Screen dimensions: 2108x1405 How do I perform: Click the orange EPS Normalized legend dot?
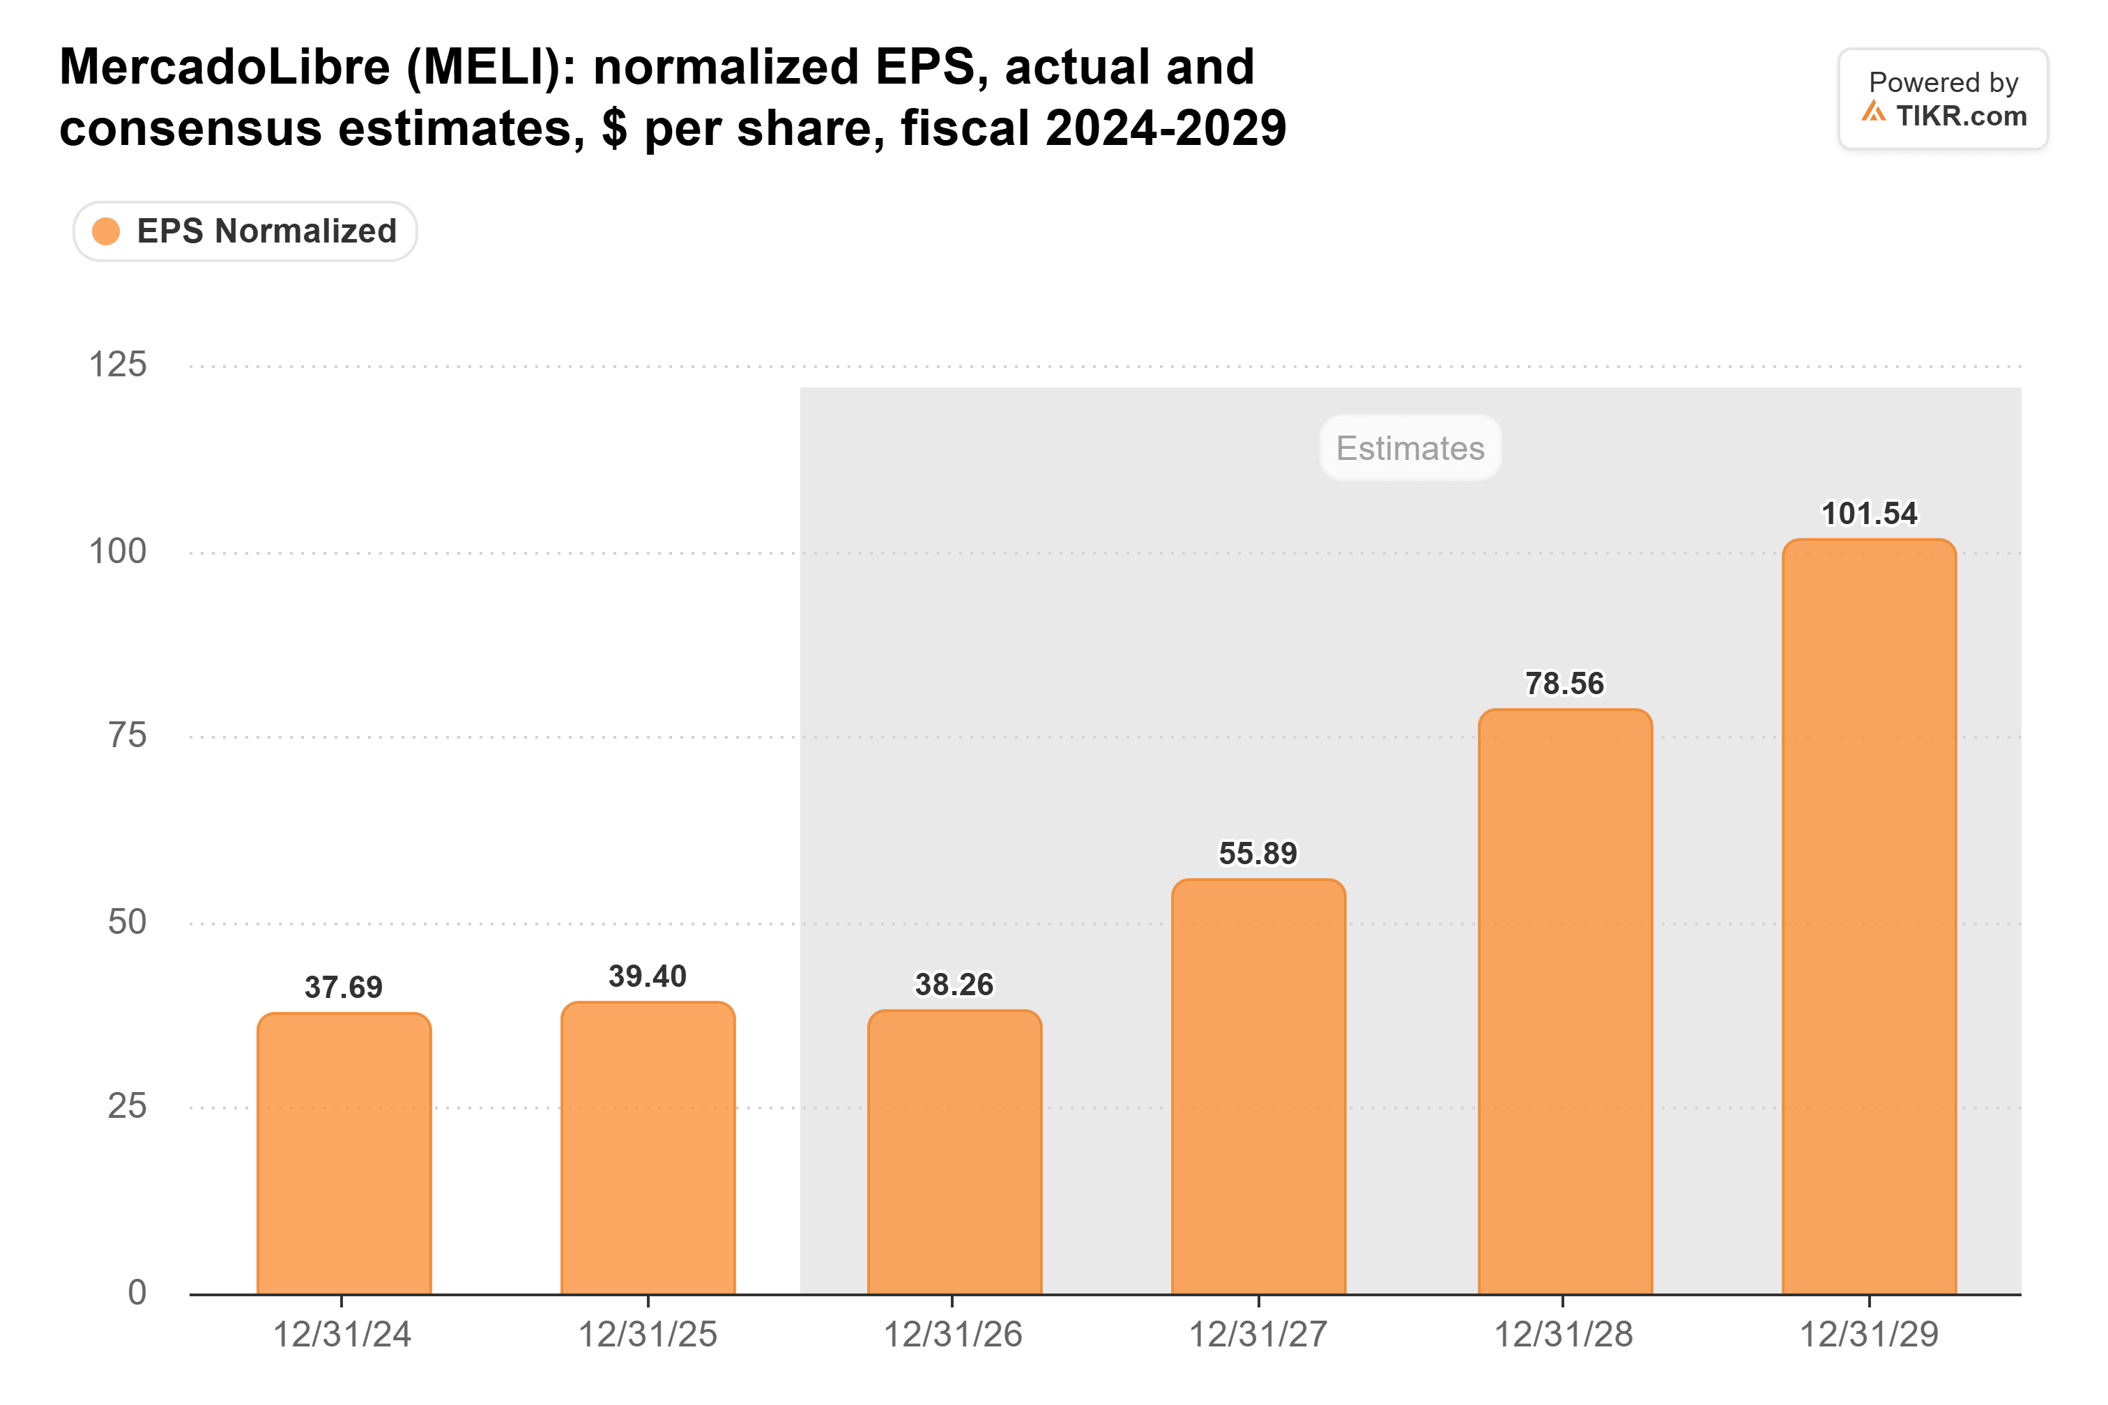click(107, 231)
